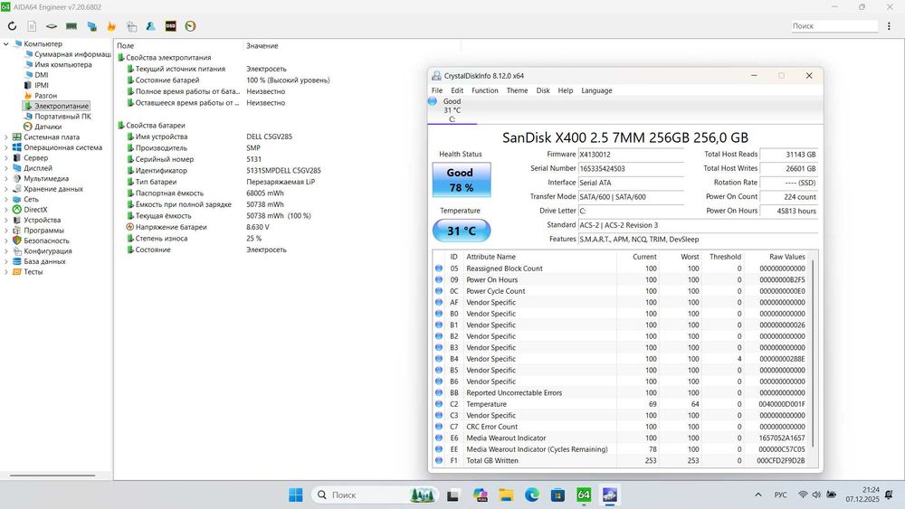
Task: Select the DMI tree item
Action: (x=42, y=75)
